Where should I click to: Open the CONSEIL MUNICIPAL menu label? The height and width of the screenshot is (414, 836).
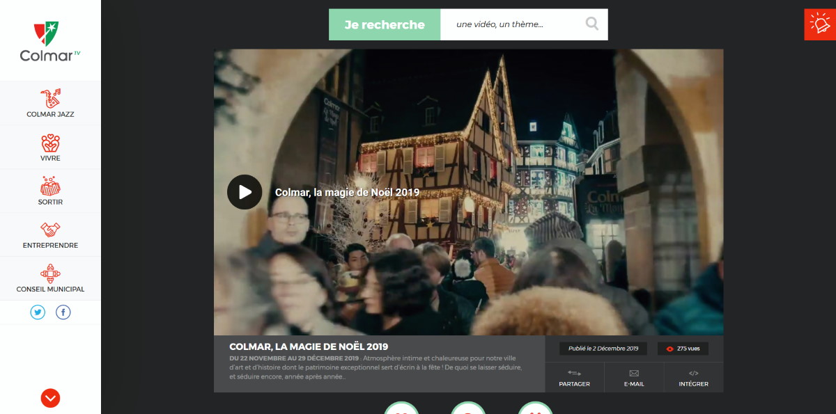pyautogui.click(x=50, y=289)
